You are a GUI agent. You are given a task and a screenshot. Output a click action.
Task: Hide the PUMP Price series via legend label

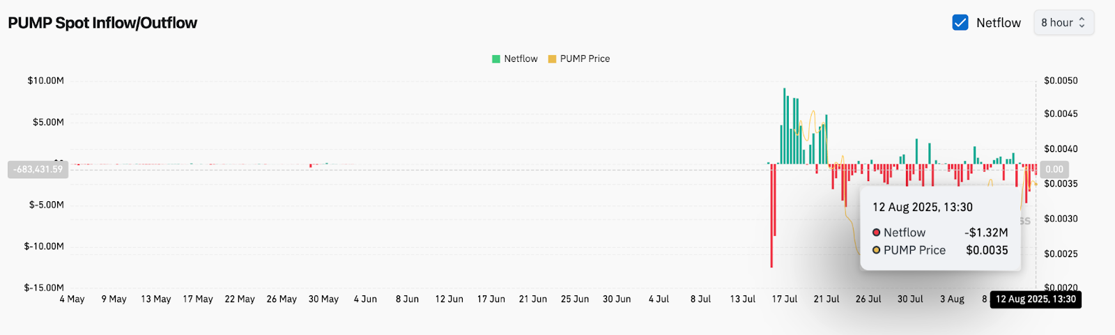[585, 59]
